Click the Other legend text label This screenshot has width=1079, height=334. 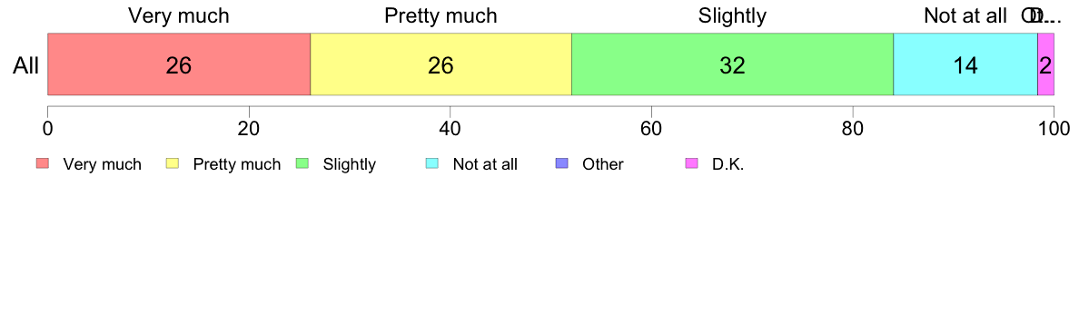(603, 164)
